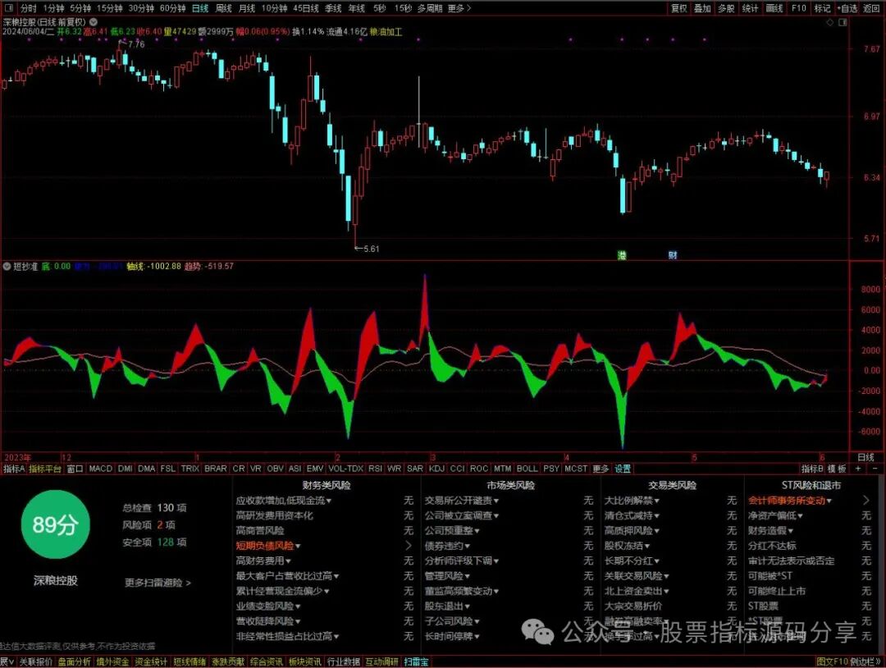886x668 pixels.
Task: Open 扫雷宝 bottom tab
Action: point(417,661)
